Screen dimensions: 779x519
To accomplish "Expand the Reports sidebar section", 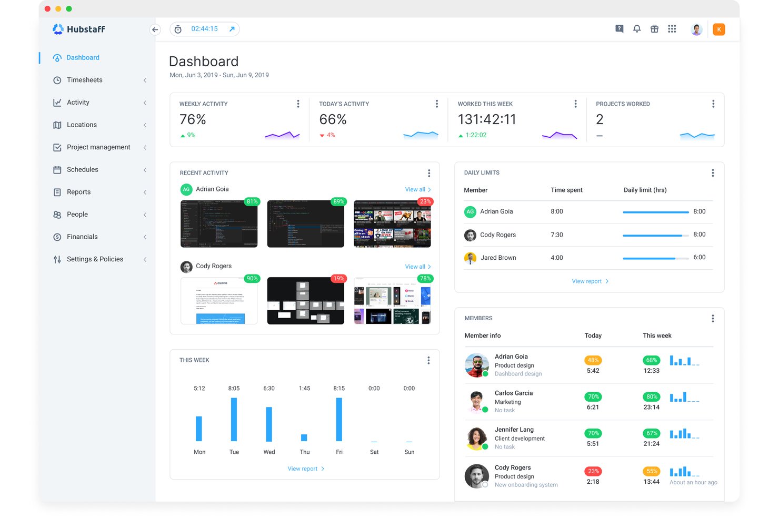I will coord(145,192).
